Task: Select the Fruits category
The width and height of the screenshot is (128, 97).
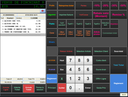Action: click(x=52, y=5)
